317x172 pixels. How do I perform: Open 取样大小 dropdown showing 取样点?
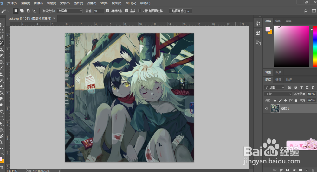tap(69, 11)
